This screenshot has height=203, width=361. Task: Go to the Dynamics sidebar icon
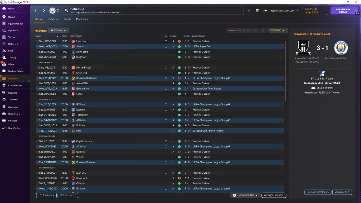tap(4, 30)
